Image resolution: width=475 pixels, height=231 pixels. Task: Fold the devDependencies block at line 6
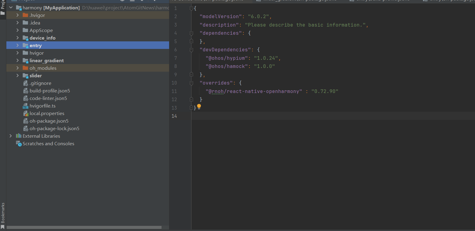click(x=191, y=50)
